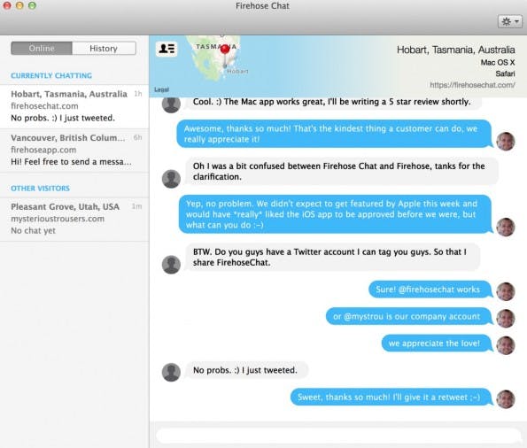Click the 'we appreciate the love!' bubble
This screenshot has width=527, height=448.
point(437,344)
